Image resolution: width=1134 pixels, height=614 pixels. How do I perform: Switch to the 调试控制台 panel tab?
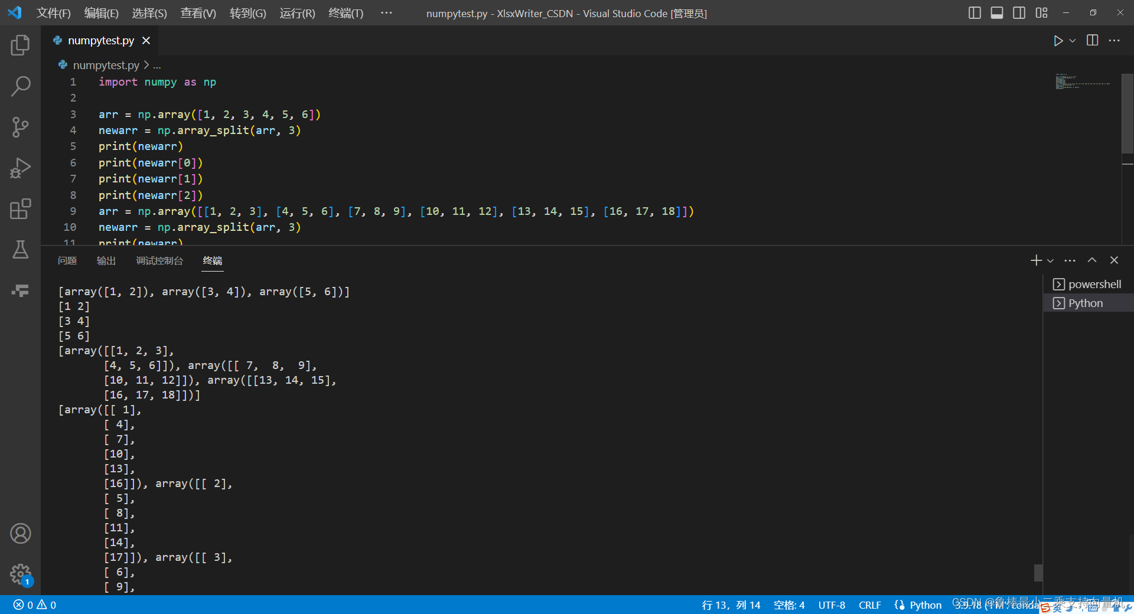pos(159,260)
